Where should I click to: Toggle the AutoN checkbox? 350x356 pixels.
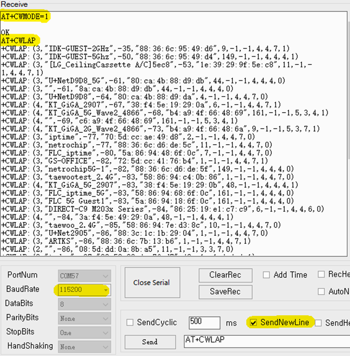[321, 292]
